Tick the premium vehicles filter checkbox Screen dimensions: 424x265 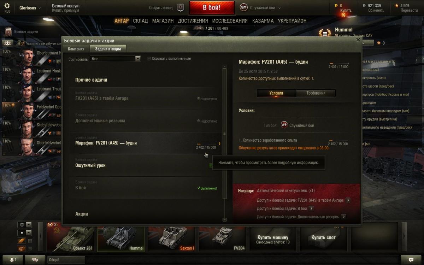[30, 241]
